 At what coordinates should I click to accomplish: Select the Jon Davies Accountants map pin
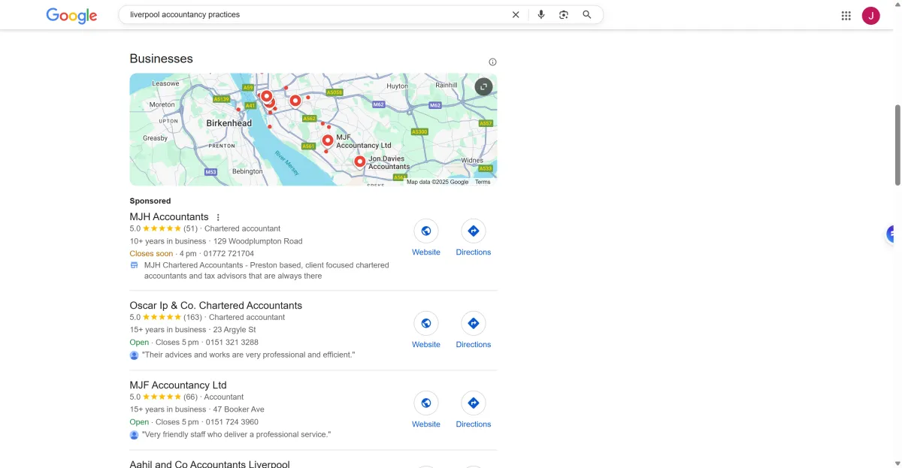point(360,162)
